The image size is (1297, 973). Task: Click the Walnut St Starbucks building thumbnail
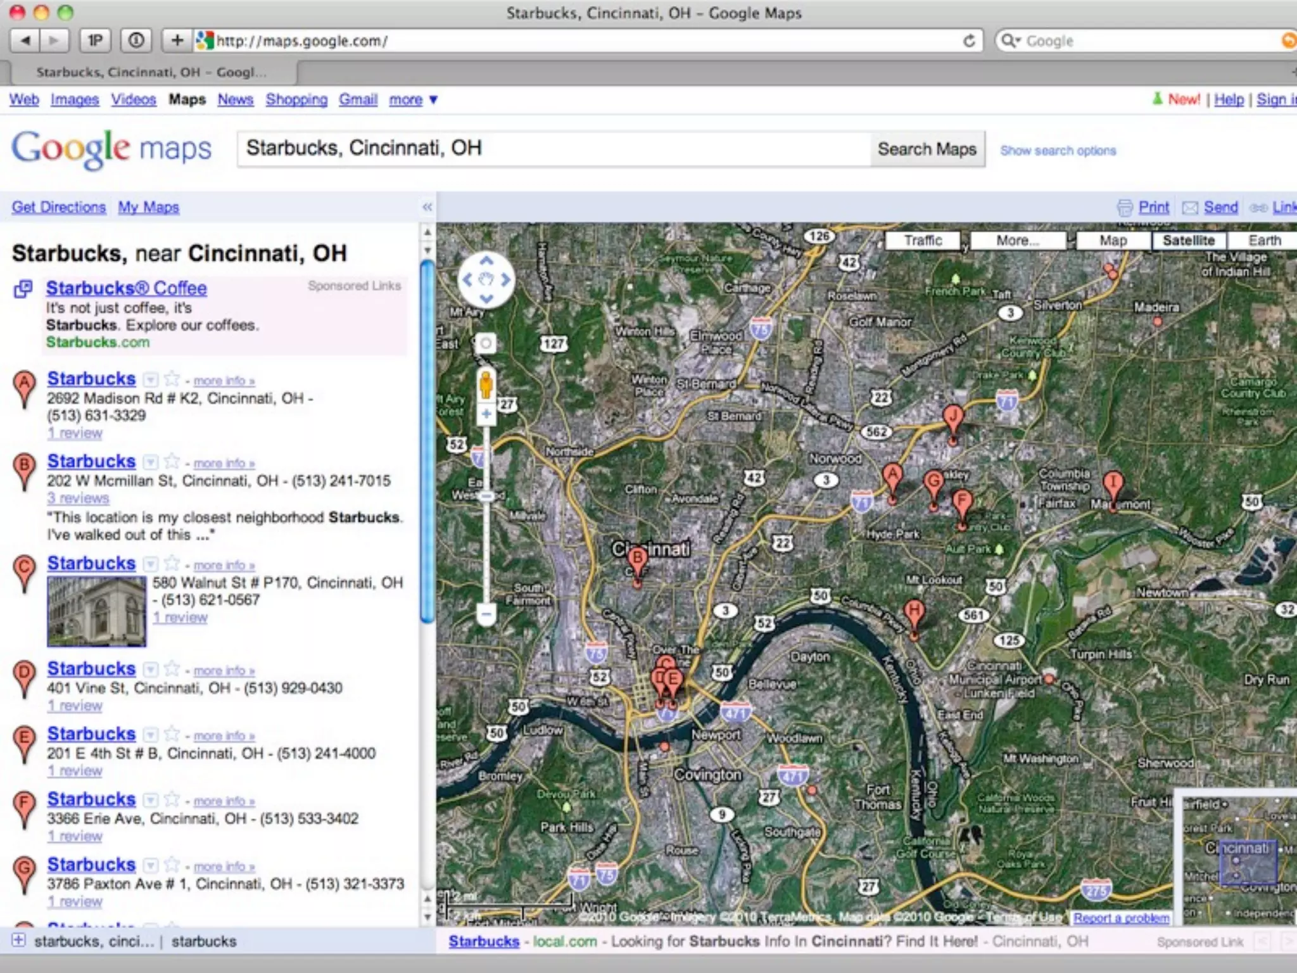point(96,611)
